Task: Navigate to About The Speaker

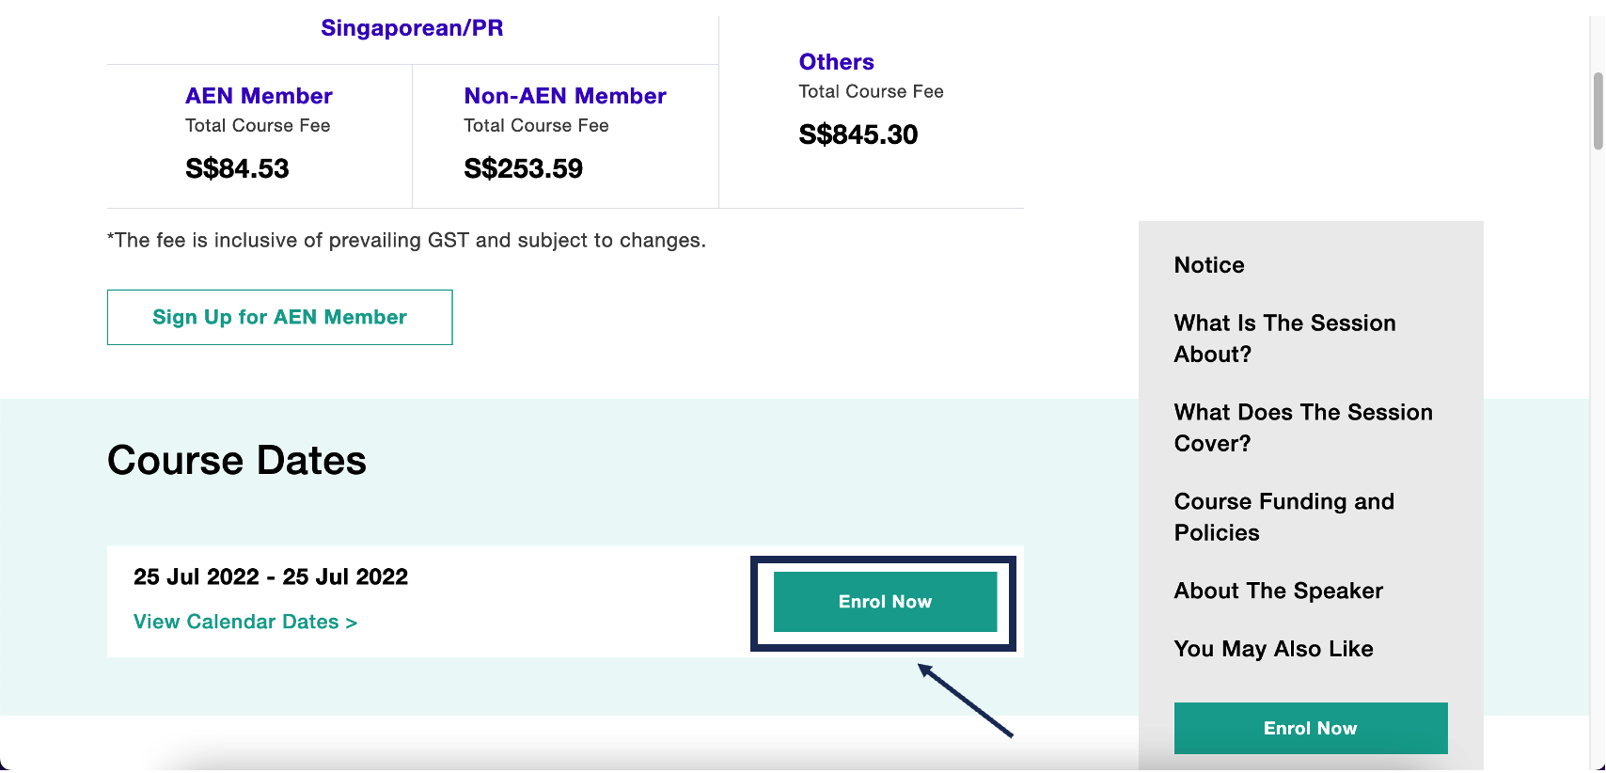Action: [1278, 591]
